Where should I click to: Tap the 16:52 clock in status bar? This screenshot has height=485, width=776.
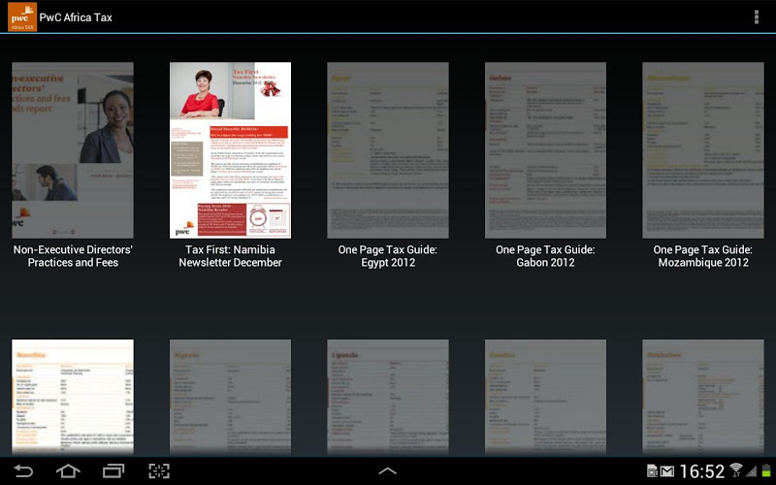(701, 471)
